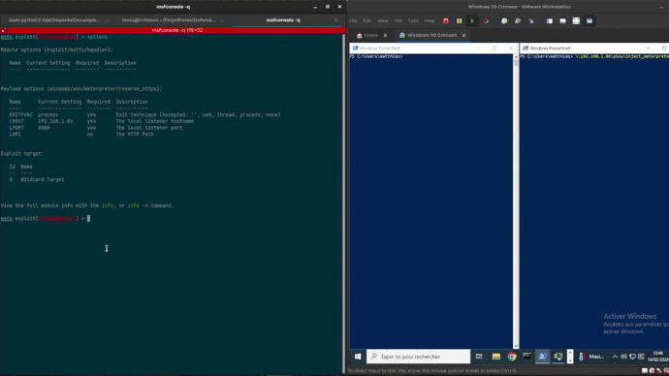Open the VMware Edit menu
The height and width of the screenshot is (376, 669).
[x=366, y=21]
